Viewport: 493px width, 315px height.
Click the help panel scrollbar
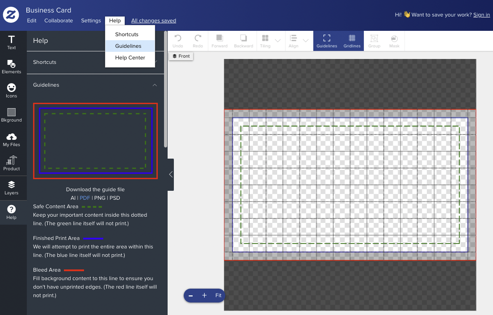(x=165, y=89)
